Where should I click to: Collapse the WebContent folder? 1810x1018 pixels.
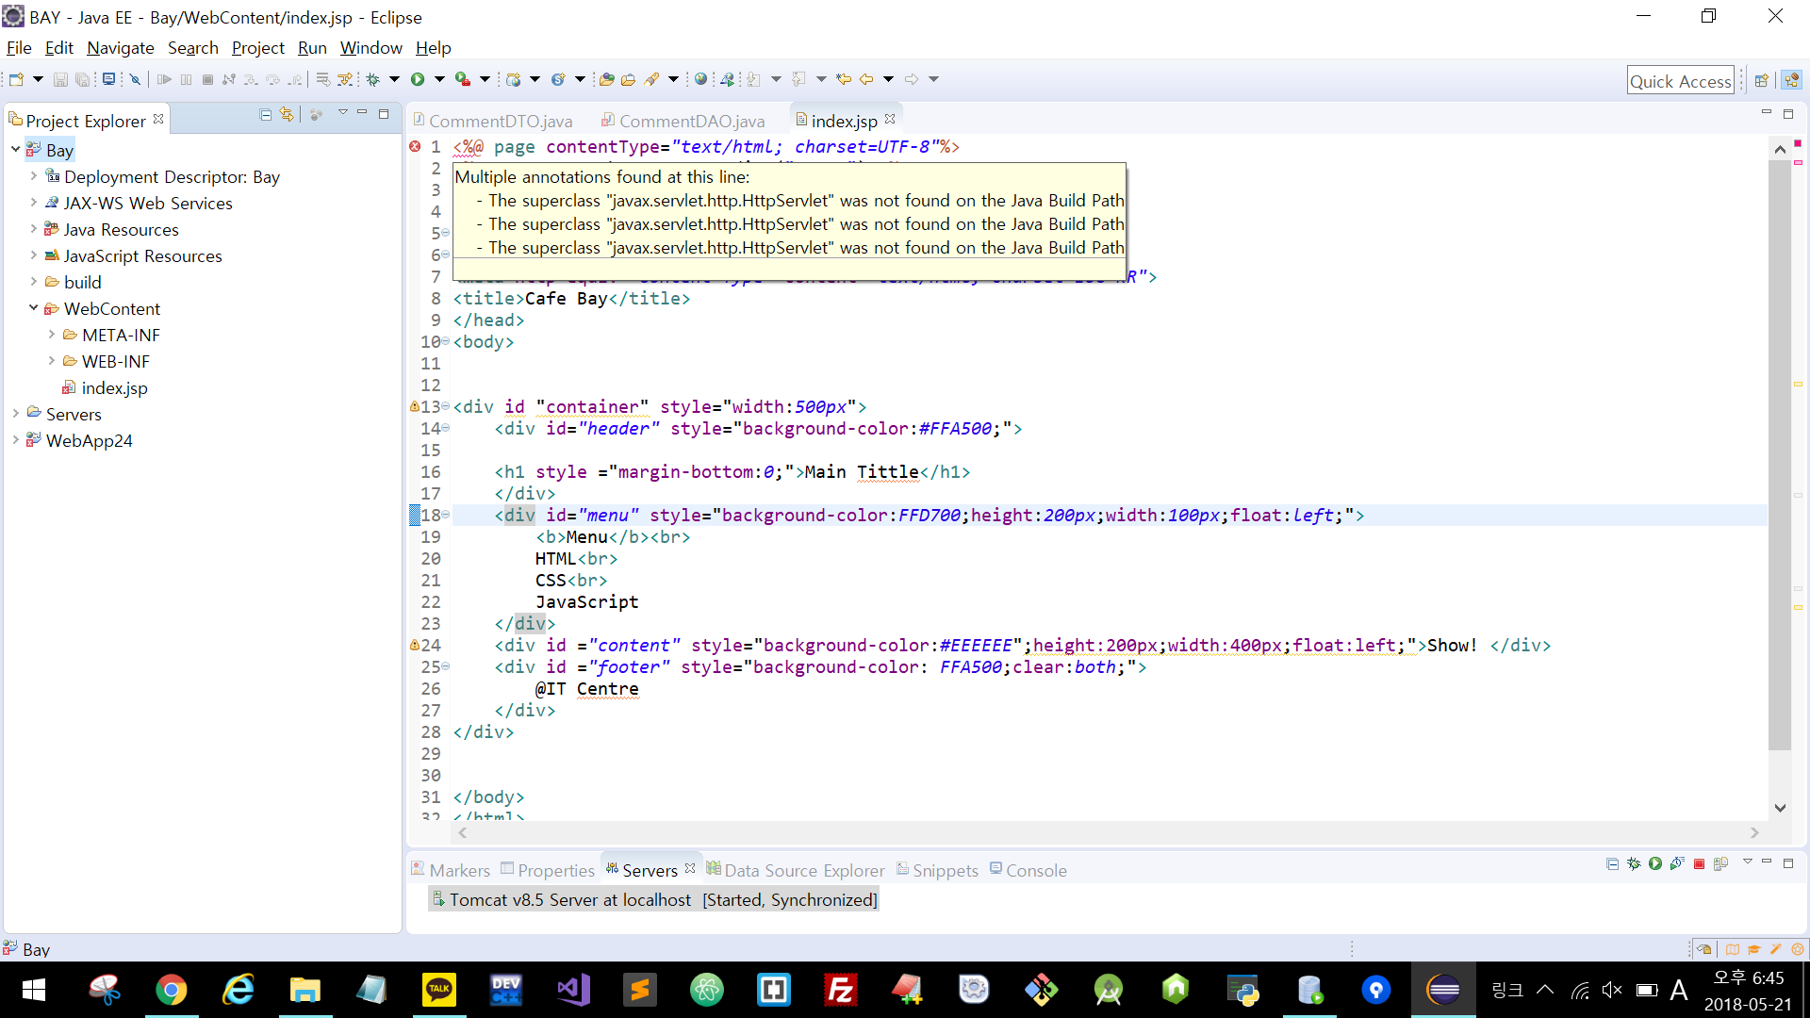tap(34, 308)
